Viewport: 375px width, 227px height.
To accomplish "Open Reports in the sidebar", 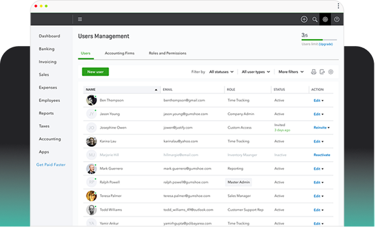I will coord(46,113).
